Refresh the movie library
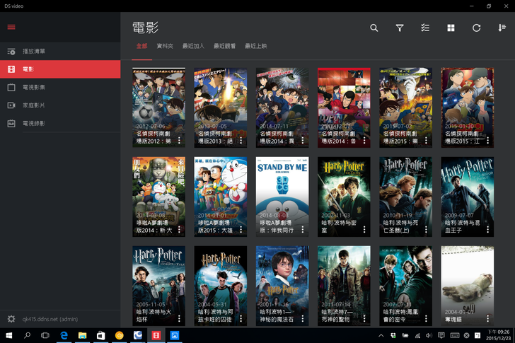Screen dimensions: 515x343 476,28
